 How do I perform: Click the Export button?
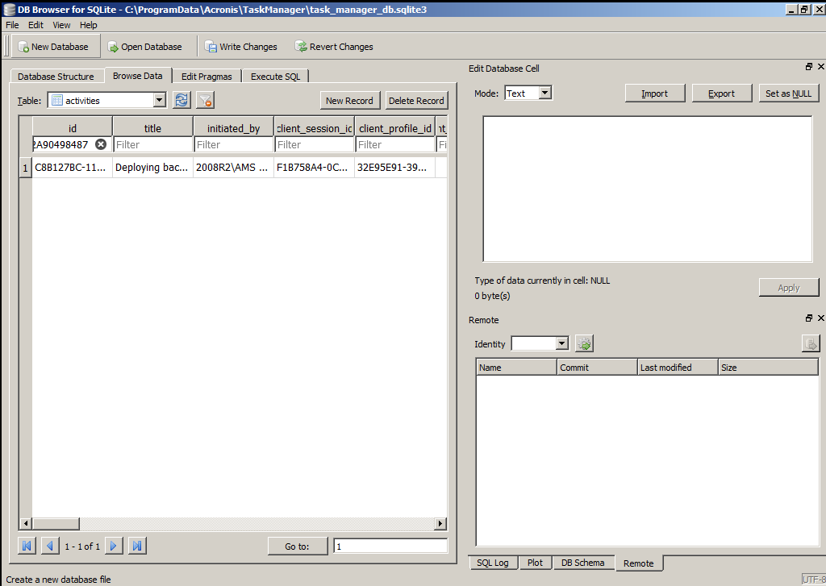722,94
